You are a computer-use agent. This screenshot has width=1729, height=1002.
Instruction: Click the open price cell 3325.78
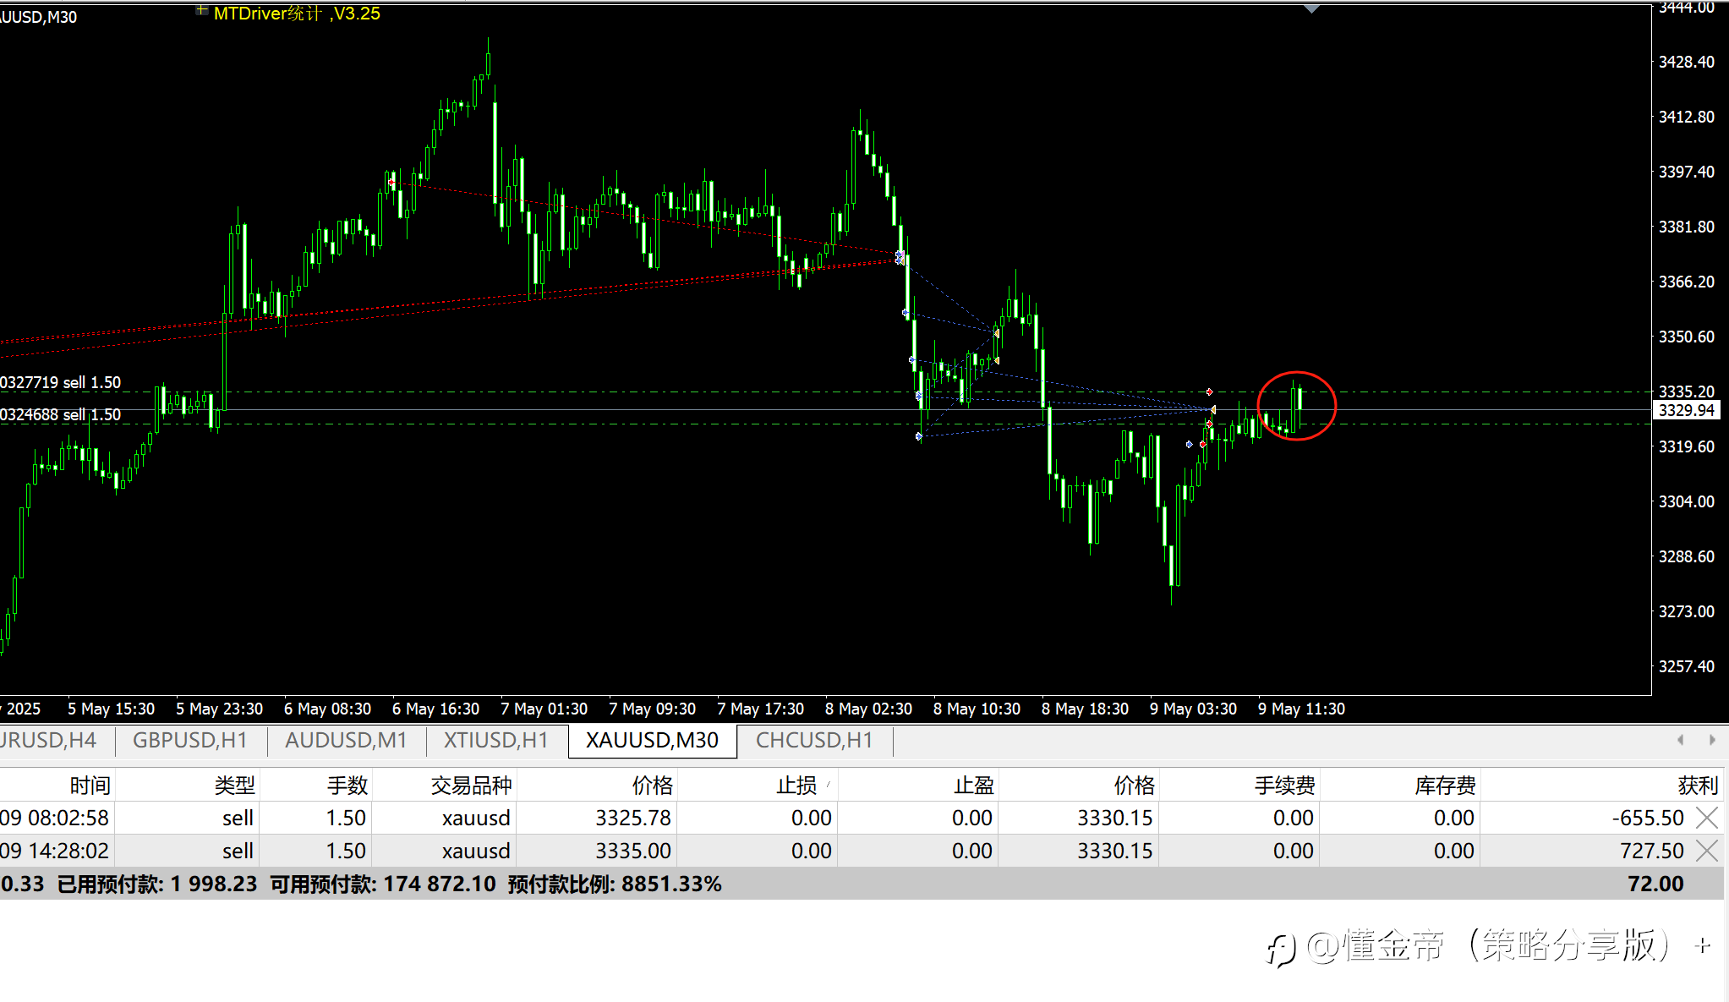(633, 818)
